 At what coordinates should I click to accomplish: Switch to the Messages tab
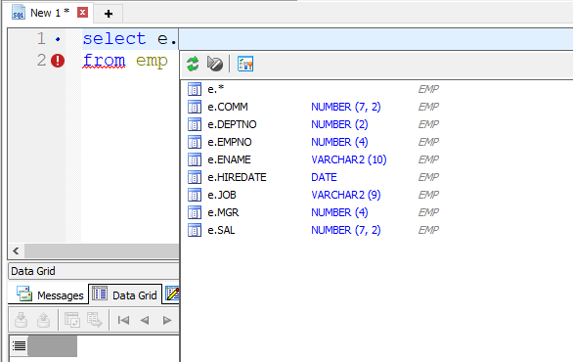pyautogui.click(x=49, y=294)
